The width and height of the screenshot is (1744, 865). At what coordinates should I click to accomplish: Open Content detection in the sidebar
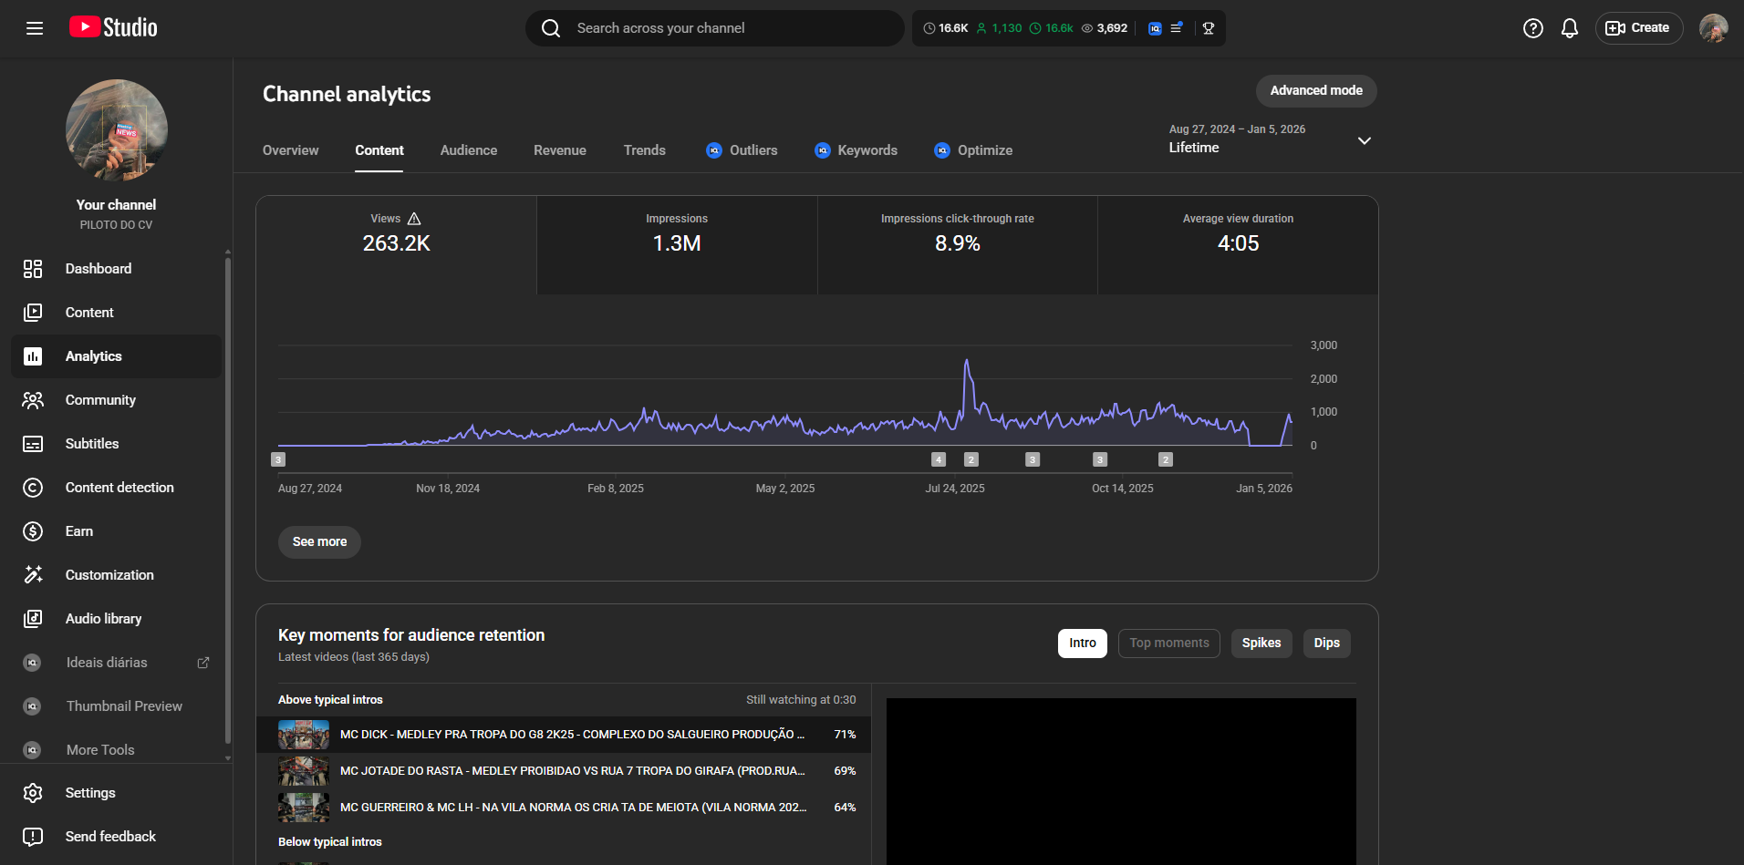(x=119, y=488)
